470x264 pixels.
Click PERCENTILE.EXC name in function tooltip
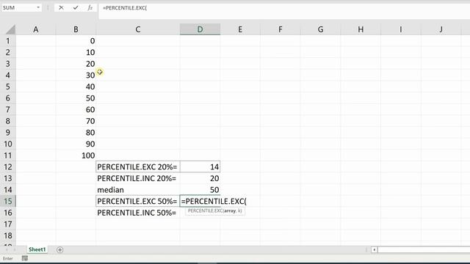[x=206, y=211]
